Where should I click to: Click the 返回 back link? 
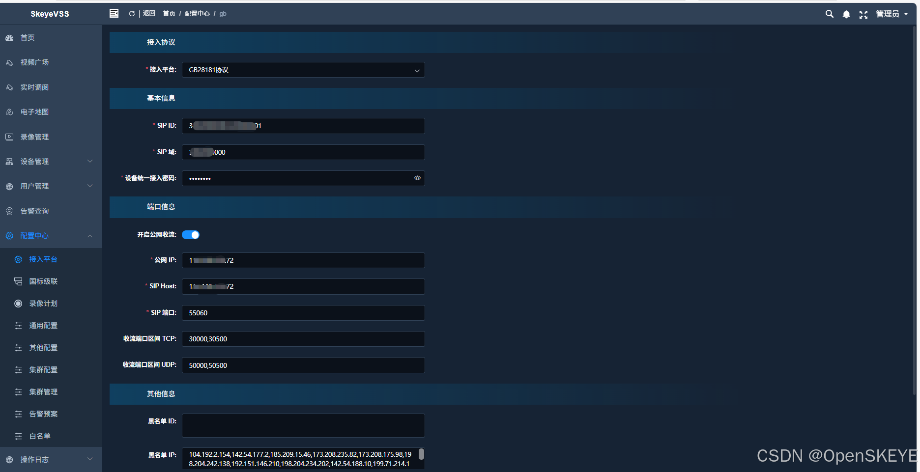coord(149,13)
